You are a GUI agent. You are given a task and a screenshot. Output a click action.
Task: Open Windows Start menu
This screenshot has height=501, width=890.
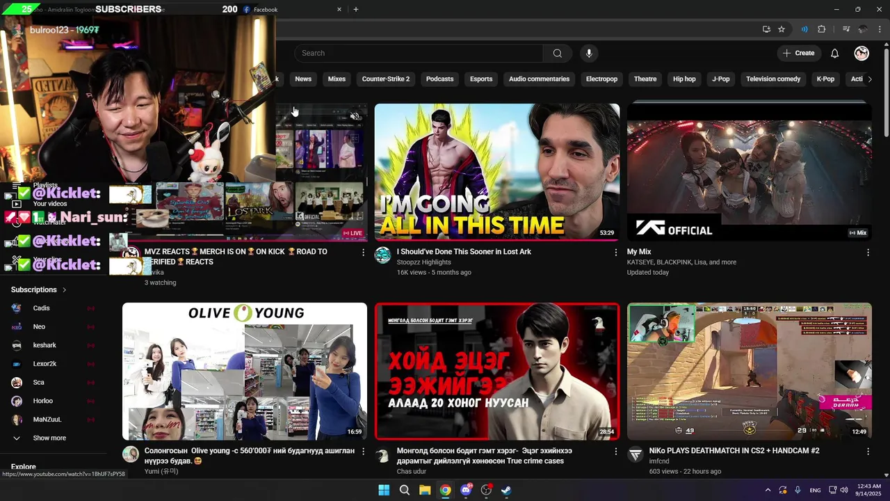pyautogui.click(x=384, y=490)
